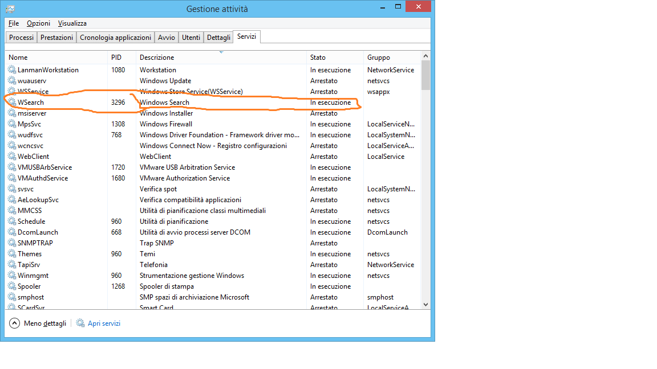The image size is (657, 369).
Task: Click the service icon for wcncsvc
Action: (12, 146)
